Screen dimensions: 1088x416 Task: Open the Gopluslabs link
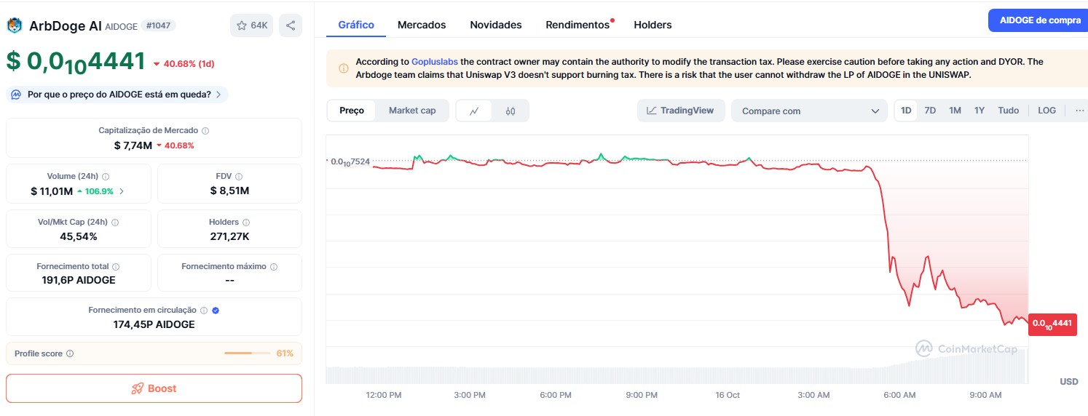pos(434,62)
